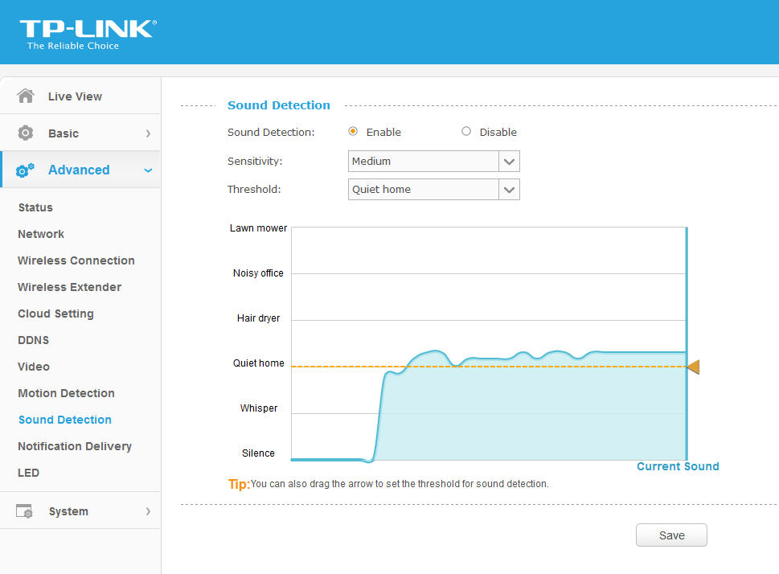Click the orange threshold arrow handle
Screen dimensions: 779x574
coord(693,367)
